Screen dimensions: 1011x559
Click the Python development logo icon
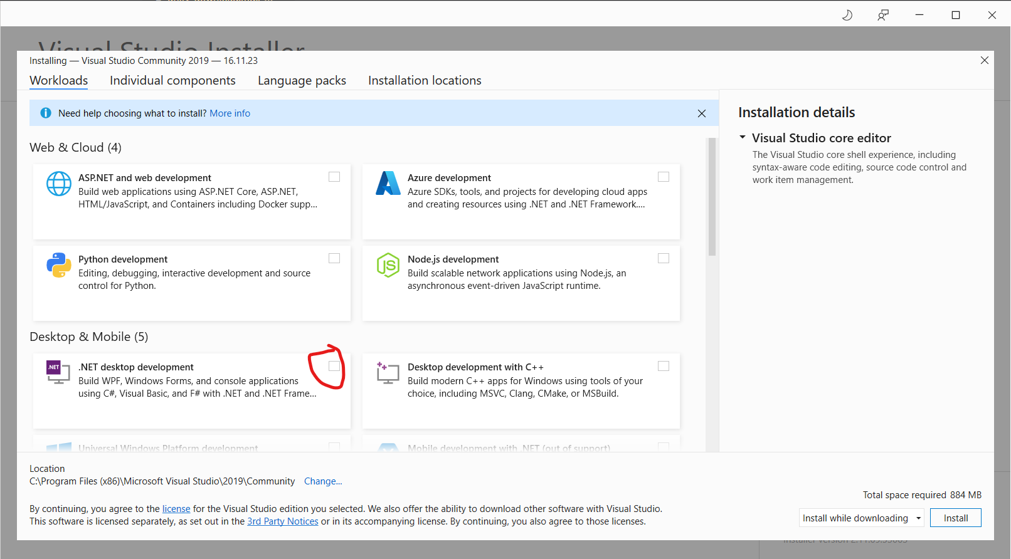click(59, 265)
